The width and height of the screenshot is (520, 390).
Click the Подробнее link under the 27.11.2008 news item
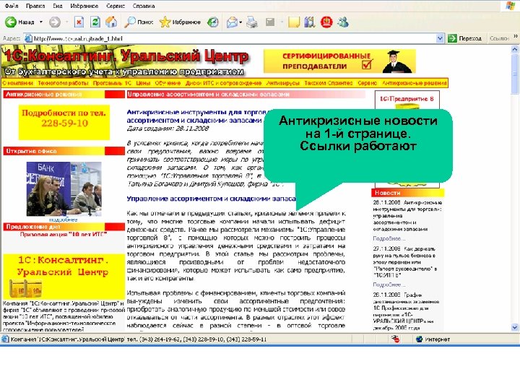tap(389, 285)
